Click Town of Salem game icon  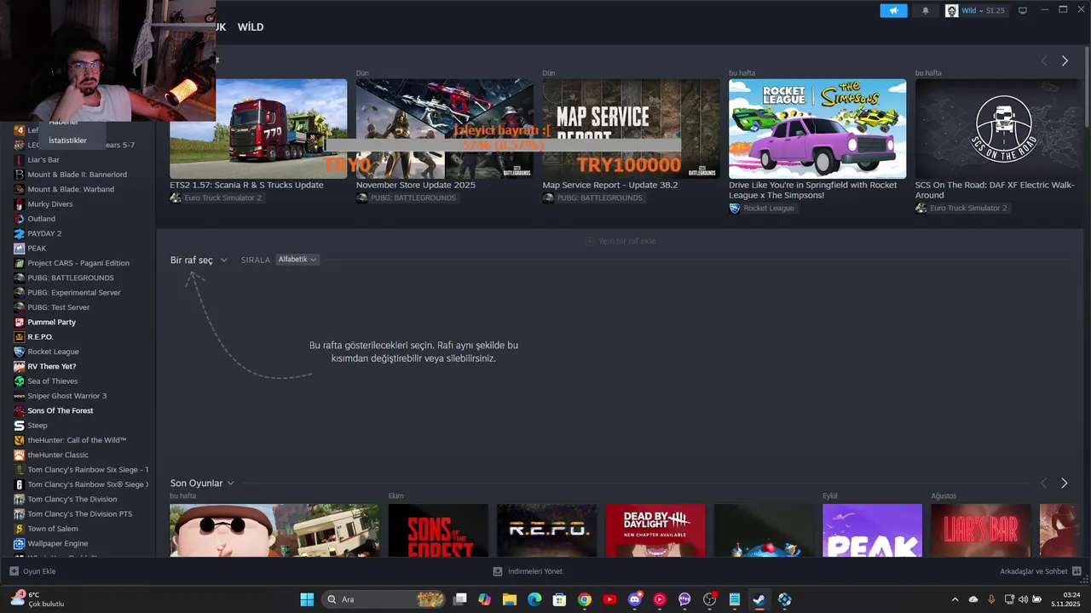pyautogui.click(x=19, y=529)
